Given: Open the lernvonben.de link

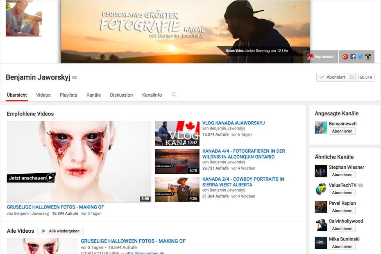Looking at the screenshot, I should coord(145,253).
